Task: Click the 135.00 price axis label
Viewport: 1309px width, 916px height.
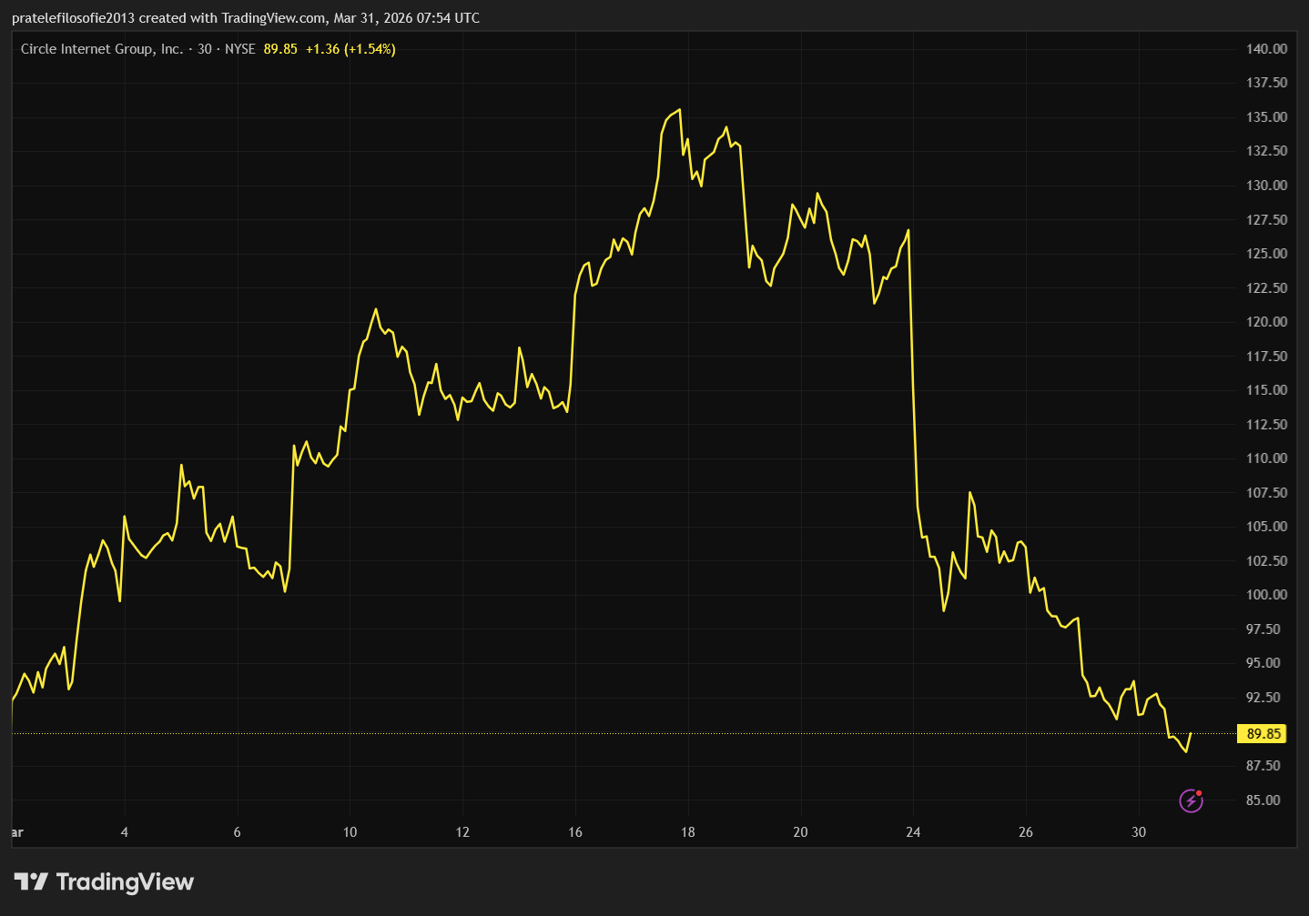Action: click(1267, 117)
